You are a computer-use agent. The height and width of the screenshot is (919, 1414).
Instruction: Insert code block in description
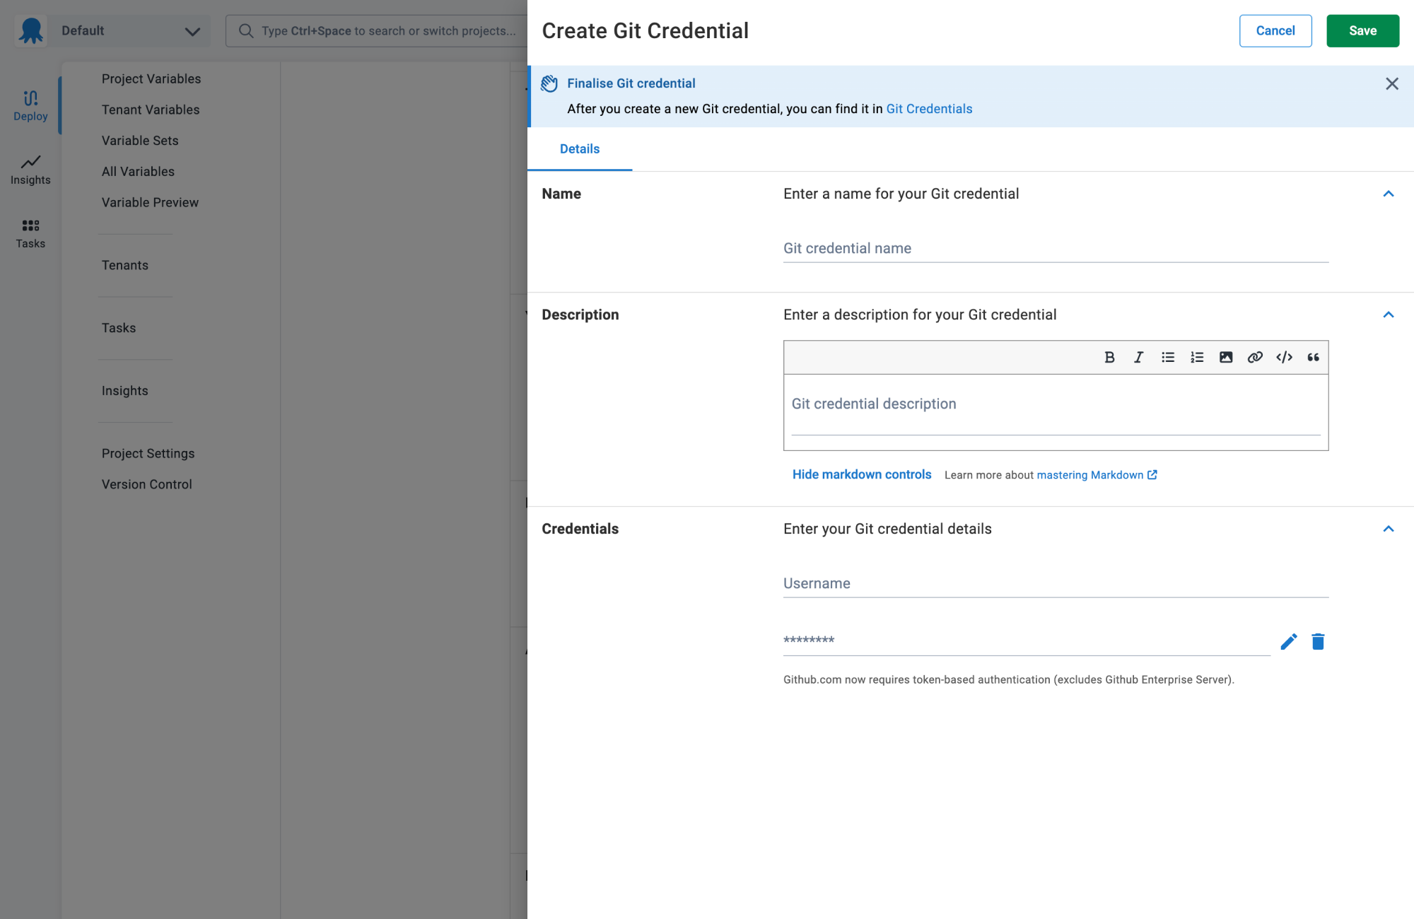[x=1284, y=357]
